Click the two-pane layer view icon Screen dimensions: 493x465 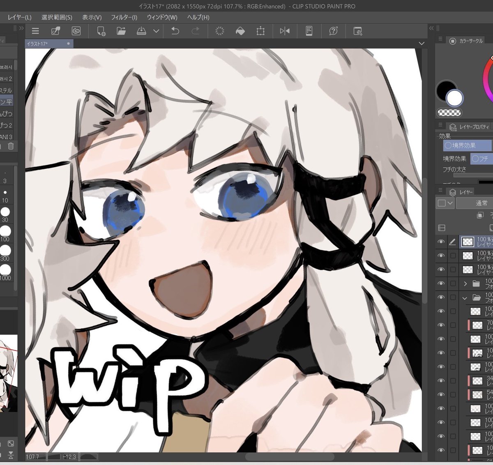tap(442, 228)
